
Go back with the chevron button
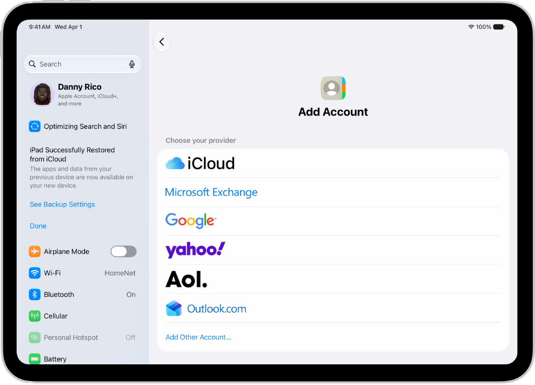tap(162, 42)
